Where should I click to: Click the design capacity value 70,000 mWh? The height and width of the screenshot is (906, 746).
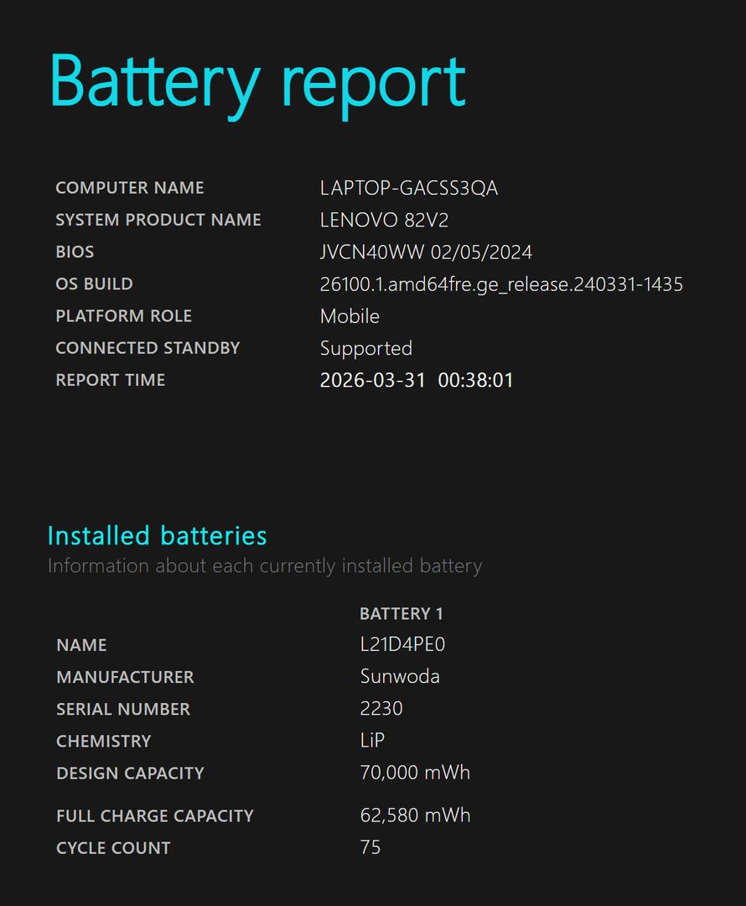tap(415, 773)
